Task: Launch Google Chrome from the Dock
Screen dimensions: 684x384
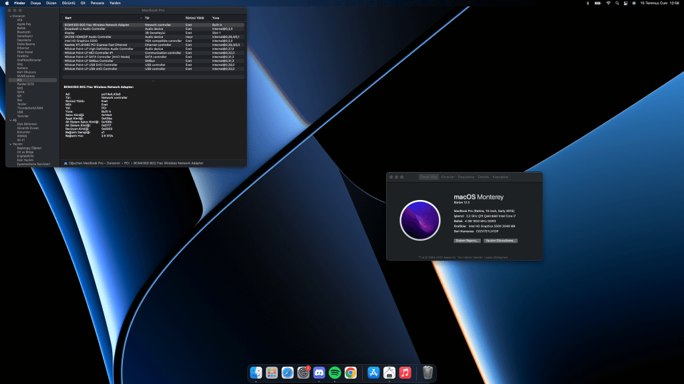Action: [x=350, y=373]
